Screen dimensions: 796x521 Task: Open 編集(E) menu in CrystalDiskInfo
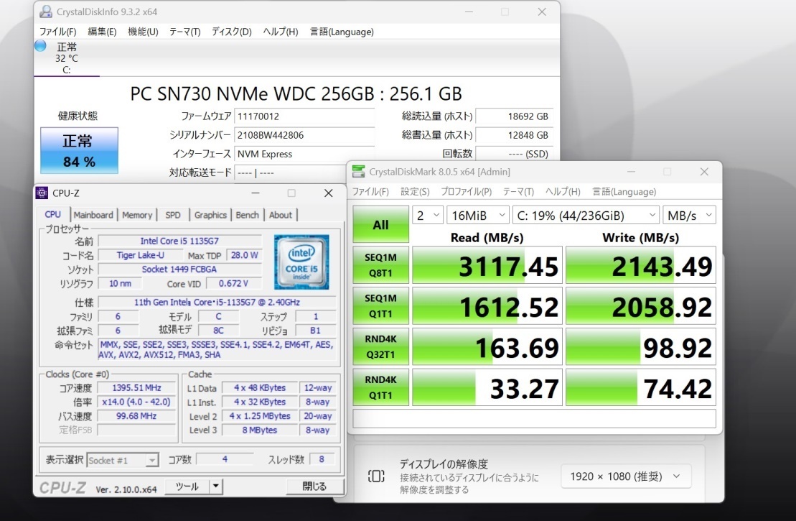pyautogui.click(x=102, y=32)
